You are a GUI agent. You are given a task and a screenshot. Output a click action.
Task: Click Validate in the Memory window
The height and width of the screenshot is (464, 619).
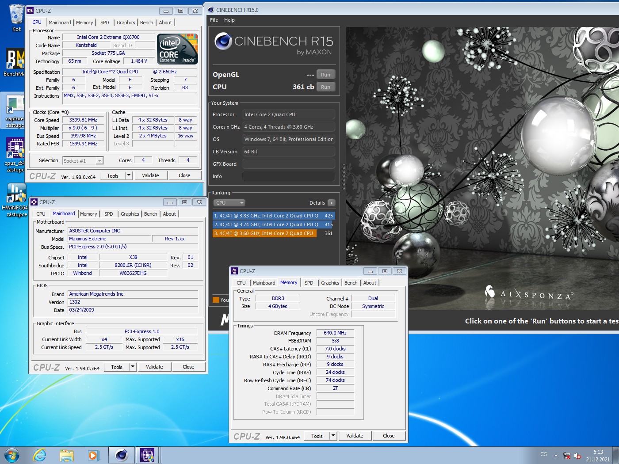click(355, 436)
